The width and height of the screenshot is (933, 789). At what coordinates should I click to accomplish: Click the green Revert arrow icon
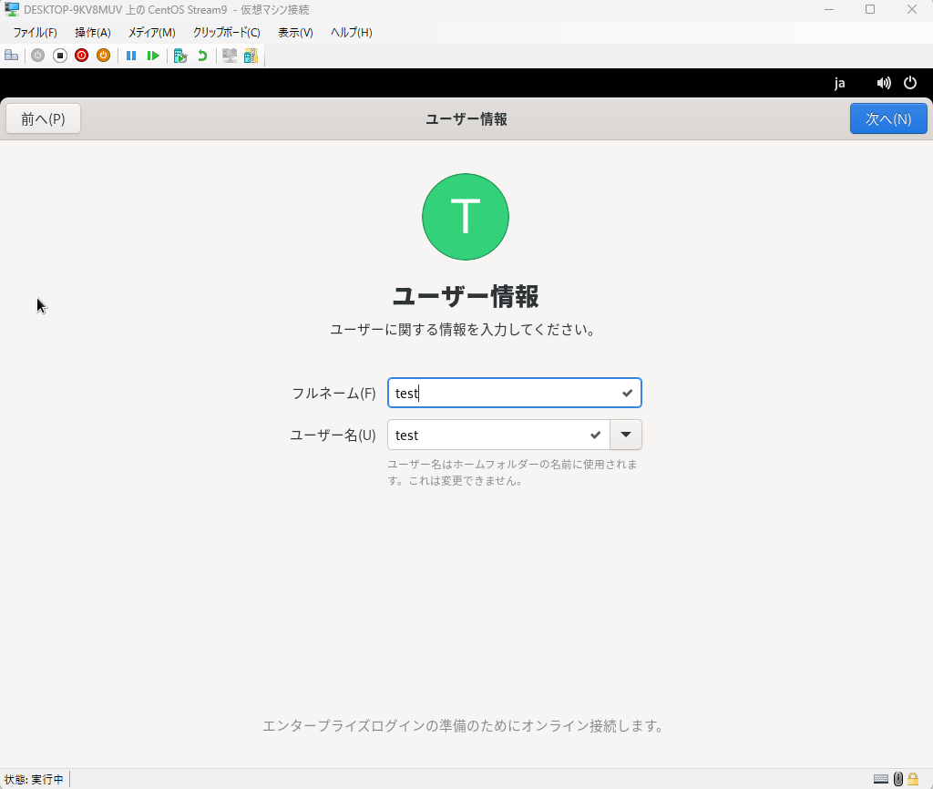point(202,56)
